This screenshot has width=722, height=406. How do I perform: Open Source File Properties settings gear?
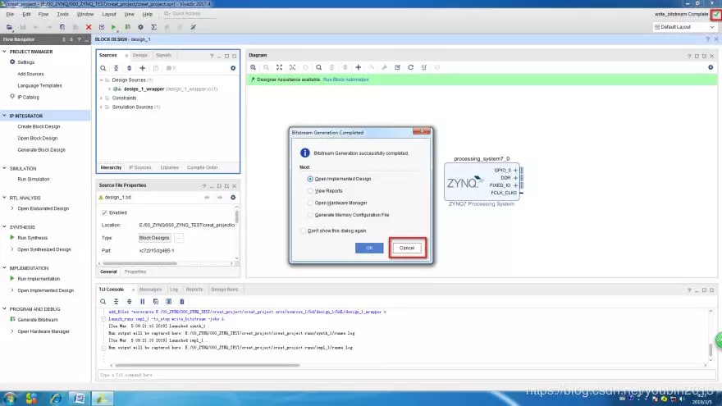click(233, 198)
